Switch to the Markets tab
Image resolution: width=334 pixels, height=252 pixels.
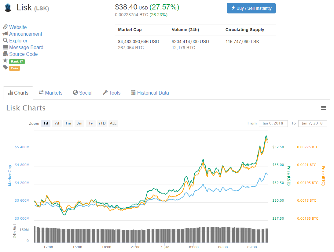click(x=50, y=93)
